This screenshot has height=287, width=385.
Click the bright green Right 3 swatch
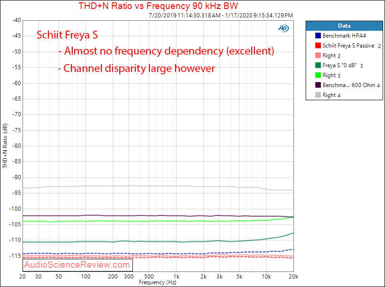click(x=318, y=75)
